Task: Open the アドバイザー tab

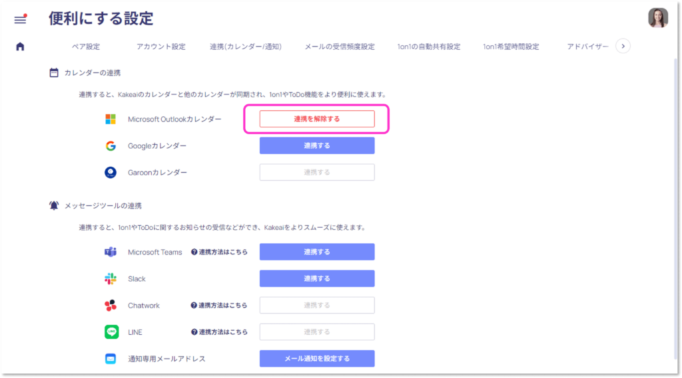Action: coord(587,47)
